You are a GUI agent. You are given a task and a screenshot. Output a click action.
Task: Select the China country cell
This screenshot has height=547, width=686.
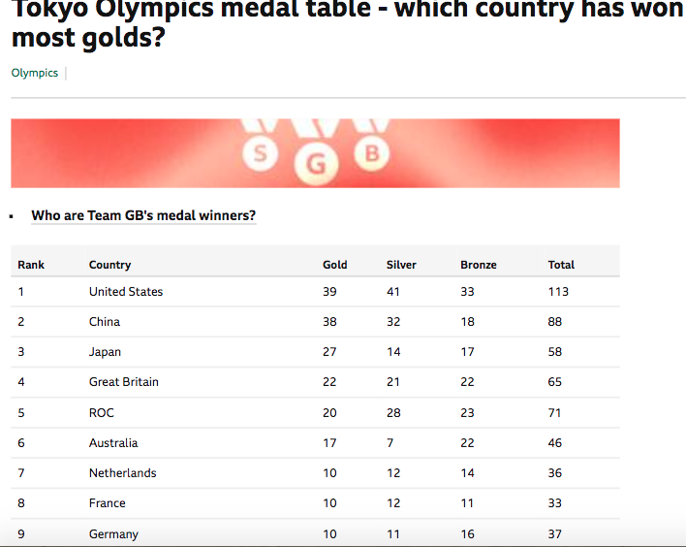tap(105, 322)
